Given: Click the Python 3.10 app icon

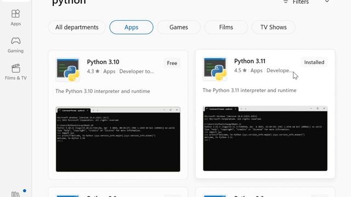Looking at the screenshot, I should coord(68,69).
